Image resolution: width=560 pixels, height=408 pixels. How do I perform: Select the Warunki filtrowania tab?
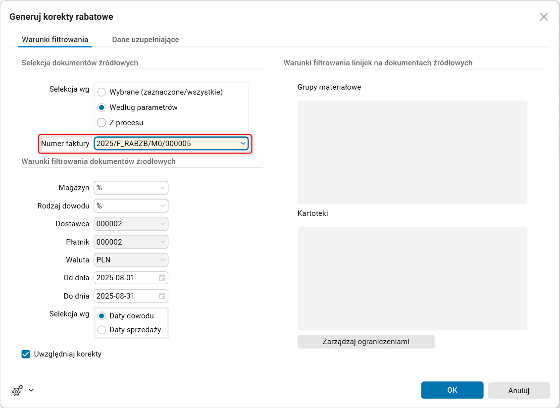point(55,40)
